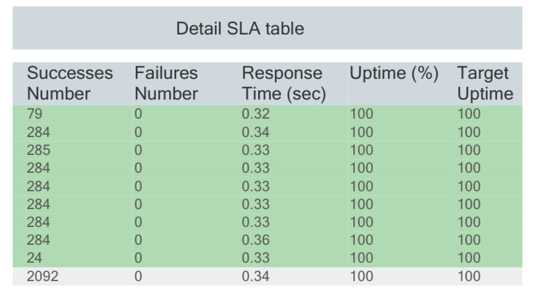Click the total response time 0.34

pos(256,276)
